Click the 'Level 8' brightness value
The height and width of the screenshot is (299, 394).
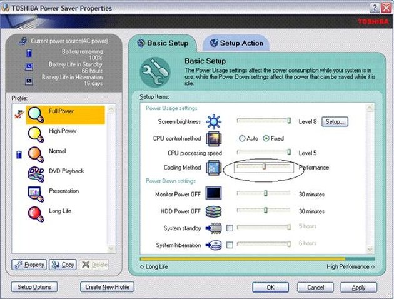pos(308,122)
